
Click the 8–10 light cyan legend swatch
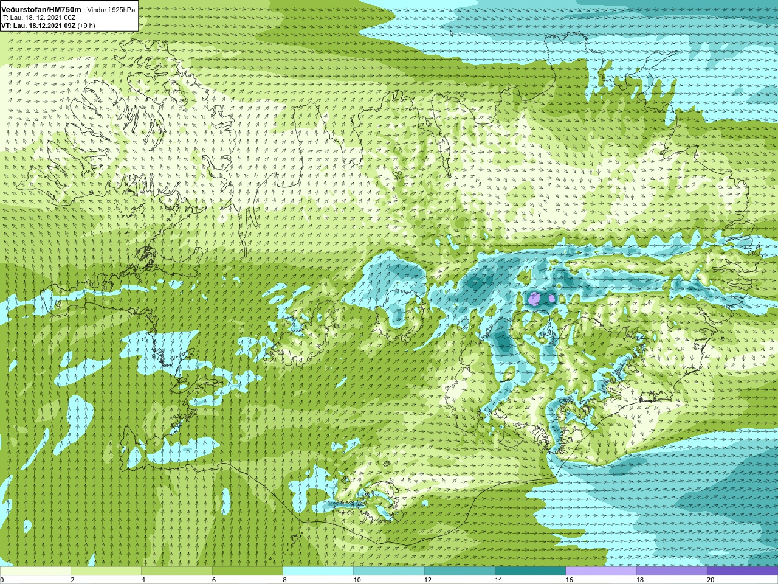coord(318,571)
